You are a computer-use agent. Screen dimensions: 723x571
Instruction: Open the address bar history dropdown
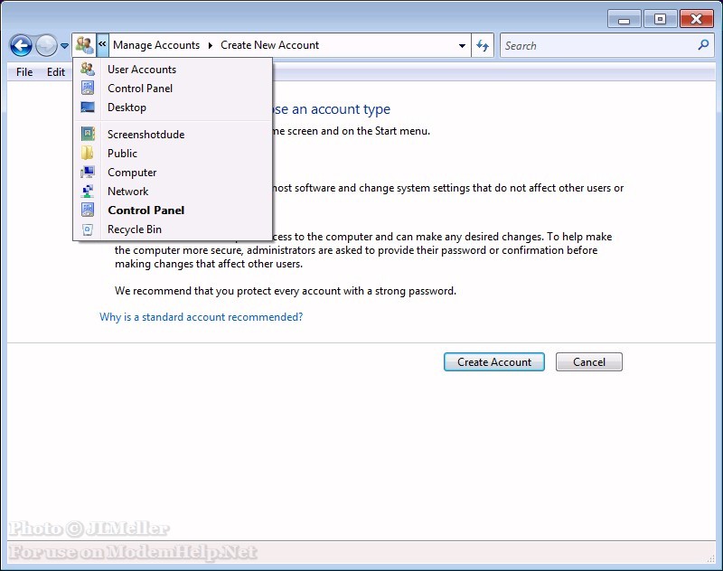coord(462,45)
